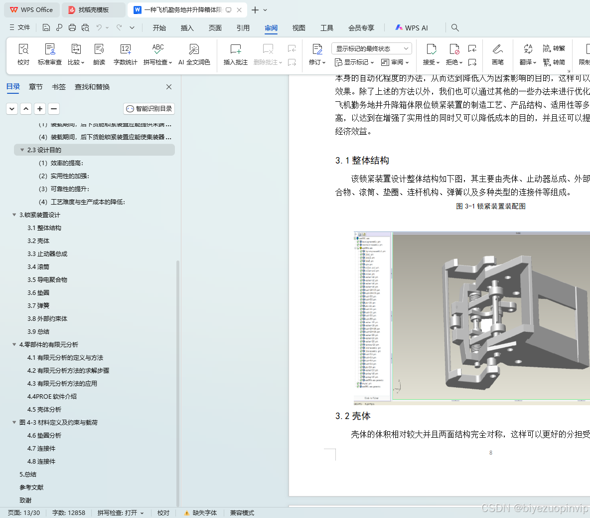Open the 开始 ribbon tab
The width and height of the screenshot is (590, 518).
[x=159, y=28]
